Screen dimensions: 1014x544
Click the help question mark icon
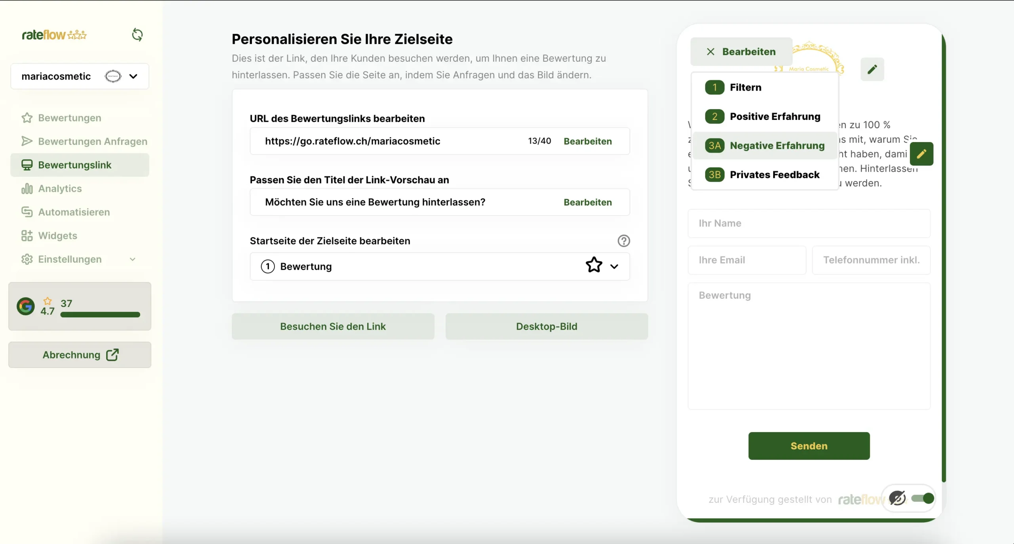pos(623,241)
